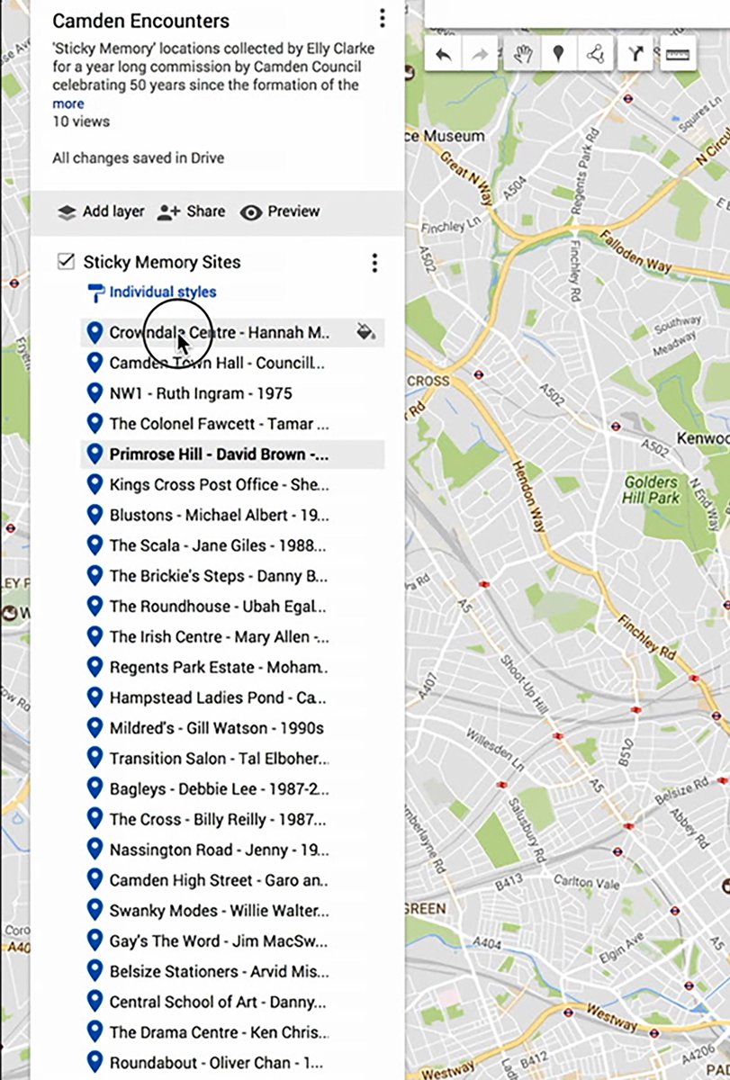Open the paint bucket style for Crowndale Centre

pos(365,332)
